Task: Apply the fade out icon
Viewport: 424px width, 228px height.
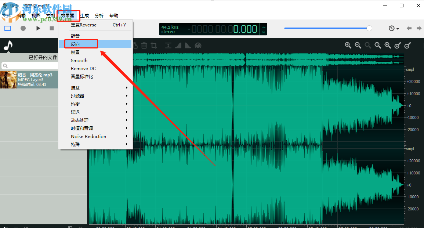Action: 188,46
